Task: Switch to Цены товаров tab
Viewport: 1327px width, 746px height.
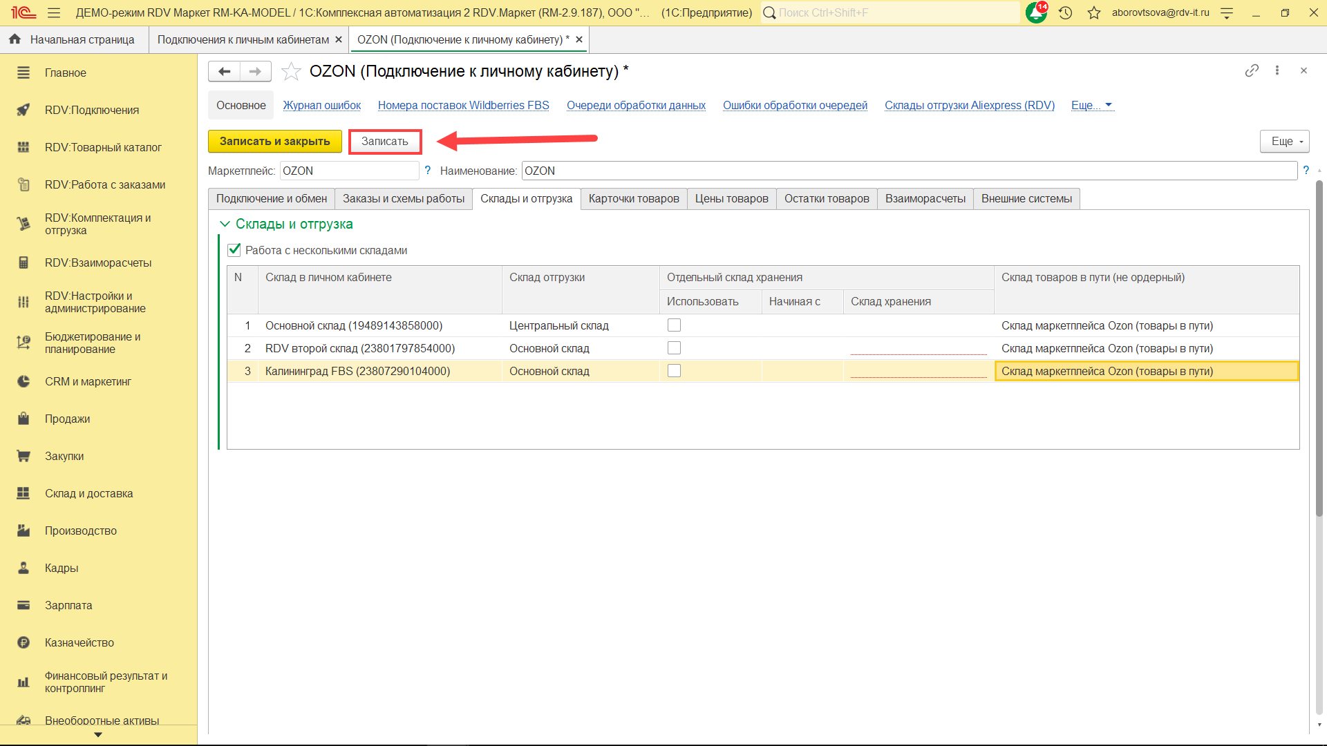Action: tap(731, 199)
